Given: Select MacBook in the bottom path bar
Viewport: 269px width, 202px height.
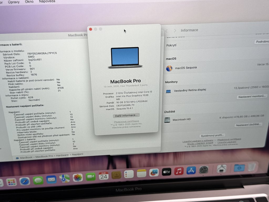Looking at the screenshot, I should 26,158.
